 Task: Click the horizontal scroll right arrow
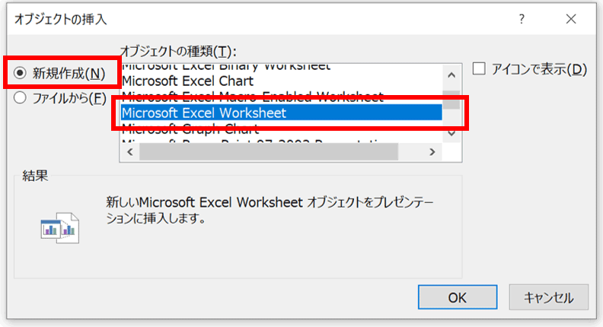tap(432, 151)
